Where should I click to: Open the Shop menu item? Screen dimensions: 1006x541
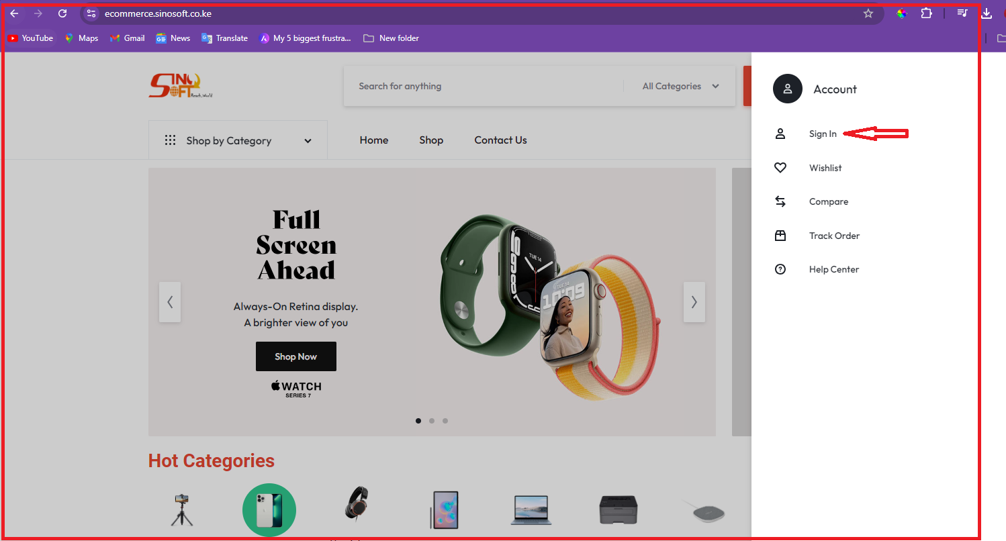431,140
